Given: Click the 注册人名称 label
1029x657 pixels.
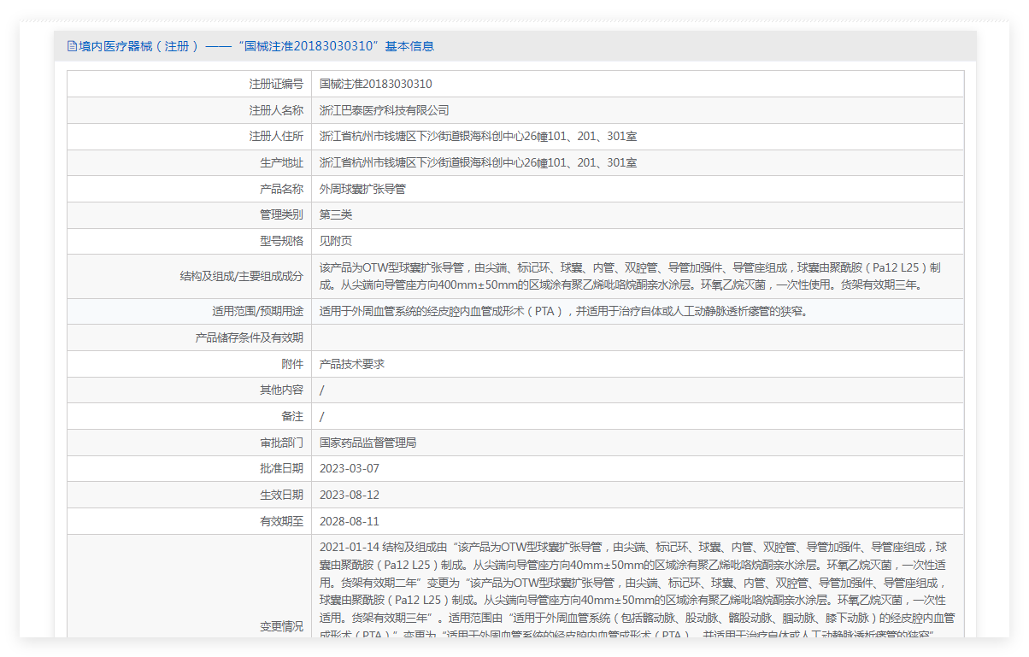Looking at the screenshot, I should point(276,110).
